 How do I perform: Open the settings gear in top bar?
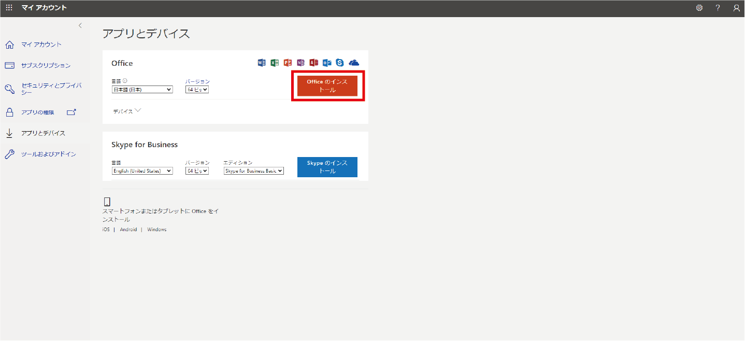699,8
